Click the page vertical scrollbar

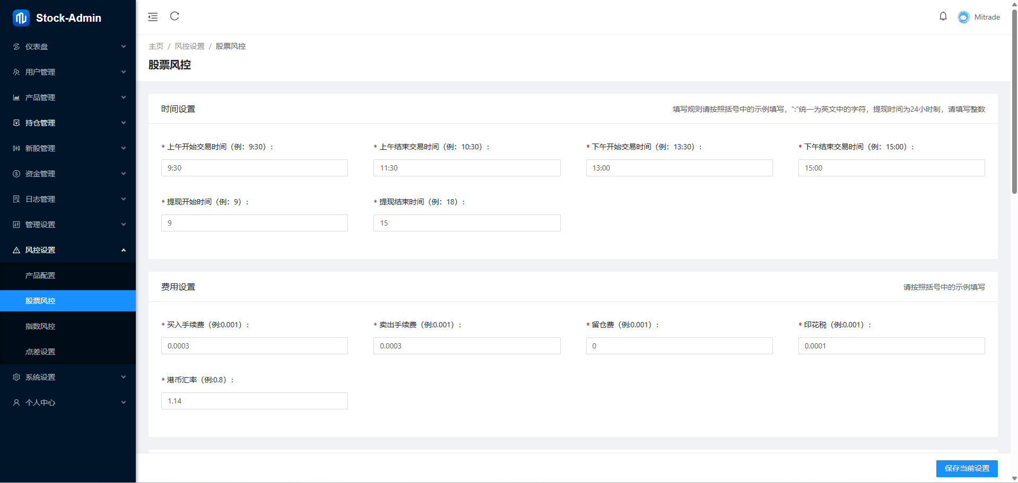tap(1014, 106)
